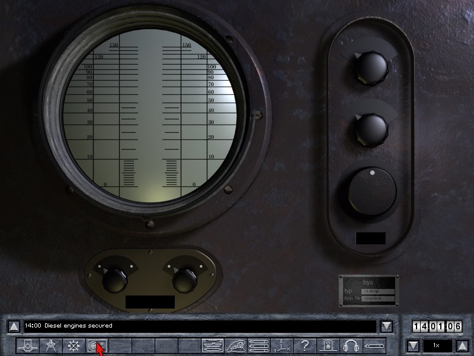Turn the top knob on right panel
The width and height of the screenshot is (474, 356).
370,68
